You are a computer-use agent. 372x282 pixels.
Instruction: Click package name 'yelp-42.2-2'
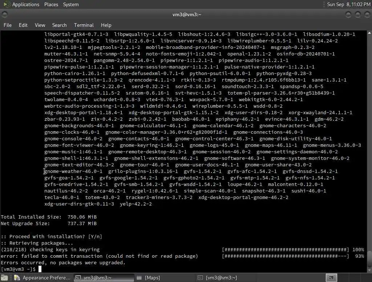tap(136, 204)
